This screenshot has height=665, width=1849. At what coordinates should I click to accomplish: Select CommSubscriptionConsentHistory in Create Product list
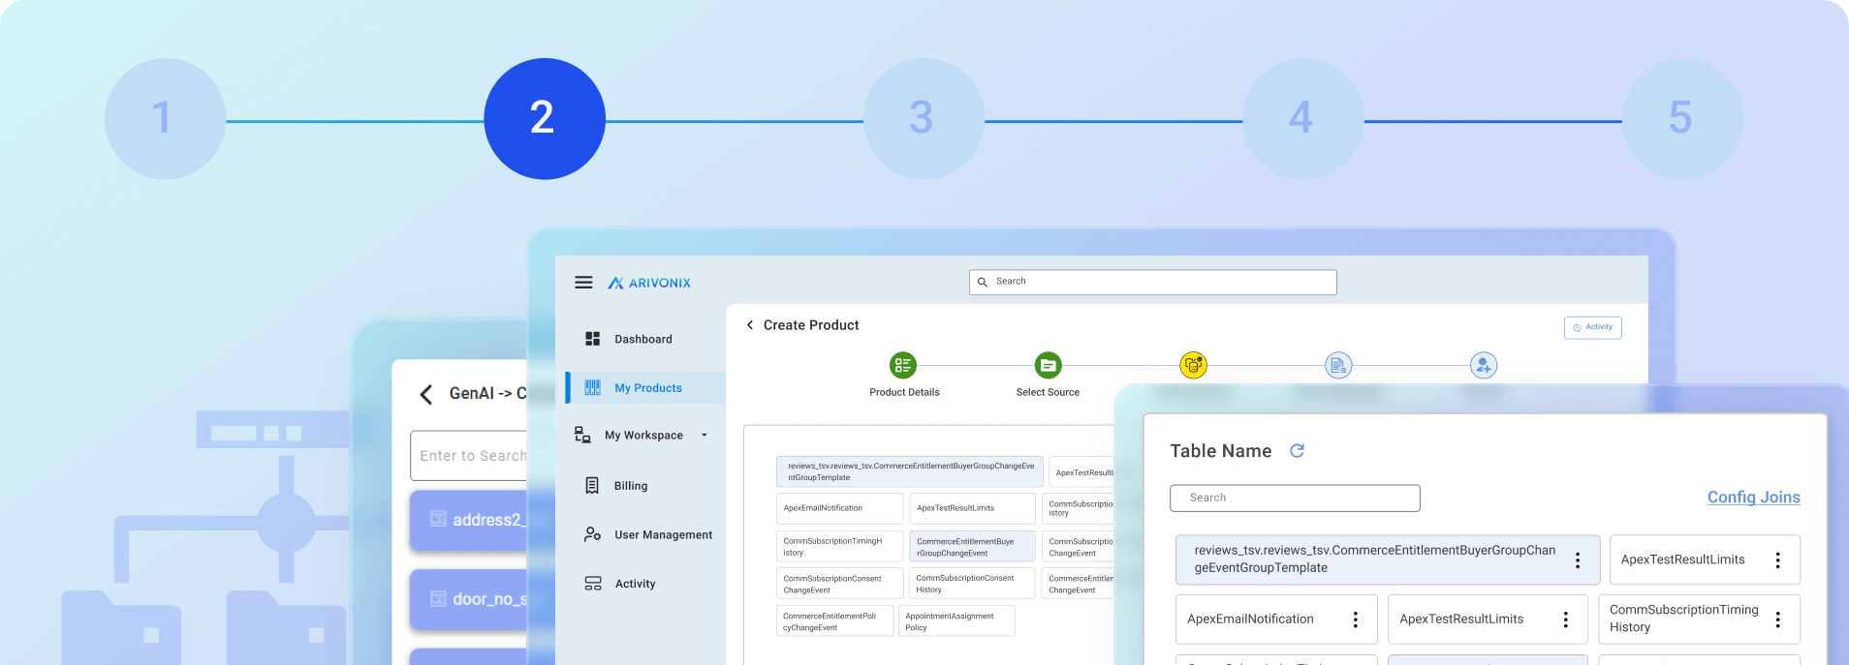(x=972, y=584)
